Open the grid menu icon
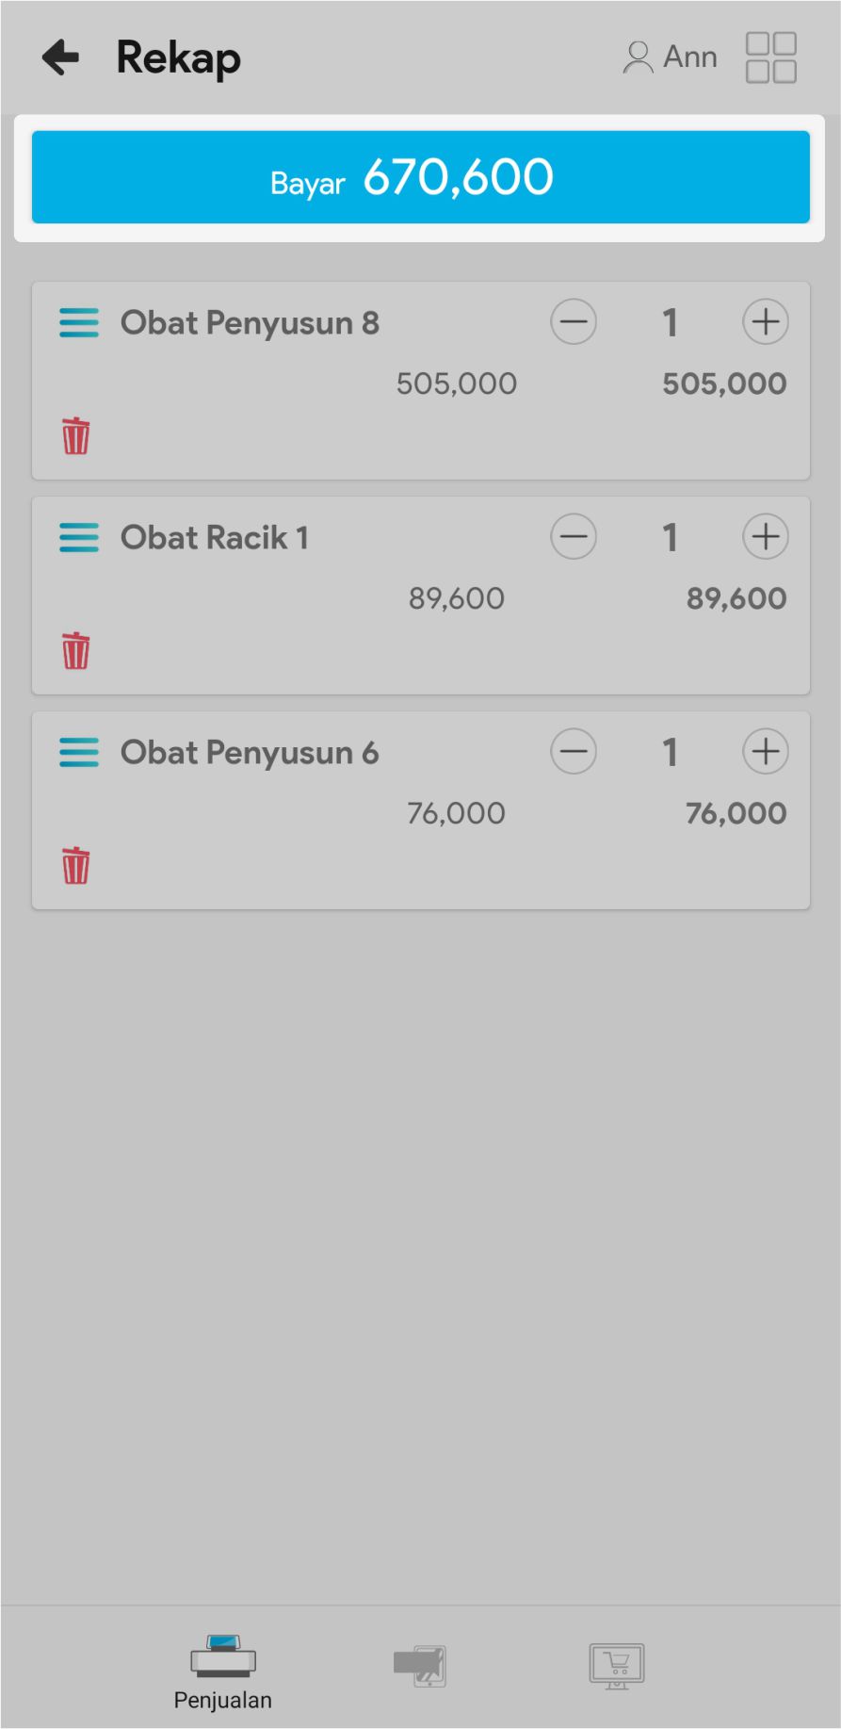This screenshot has width=841, height=1729. tap(770, 57)
